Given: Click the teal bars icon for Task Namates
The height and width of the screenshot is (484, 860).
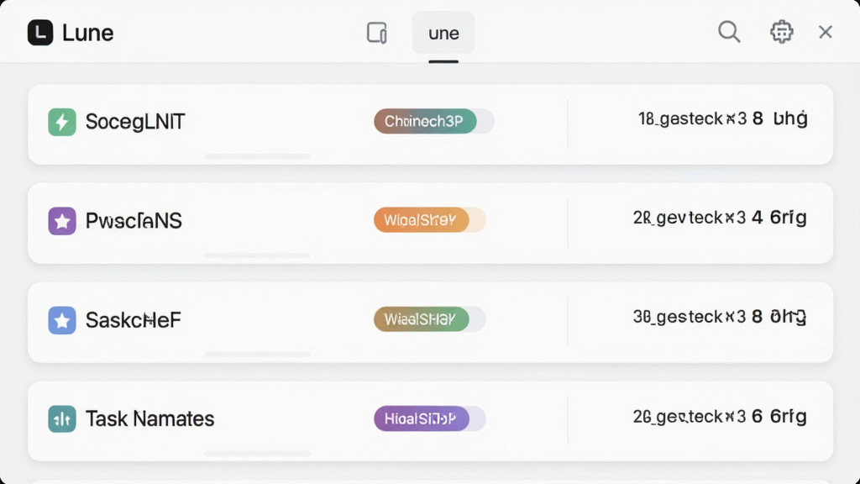Looking at the screenshot, I should pos(62,419).
